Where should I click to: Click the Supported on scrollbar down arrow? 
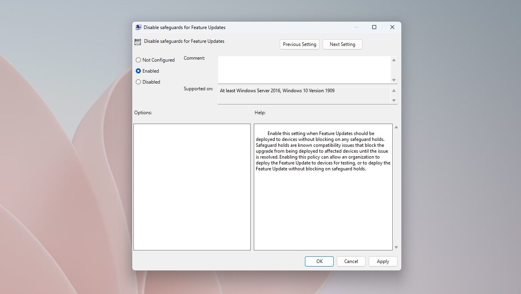click(x=394, y=101)
